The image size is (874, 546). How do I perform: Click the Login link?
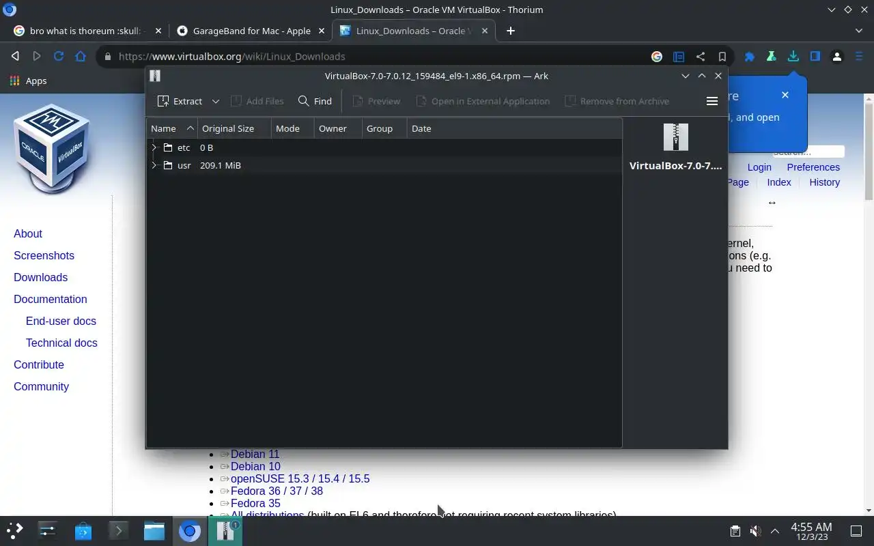coord(759,167)
